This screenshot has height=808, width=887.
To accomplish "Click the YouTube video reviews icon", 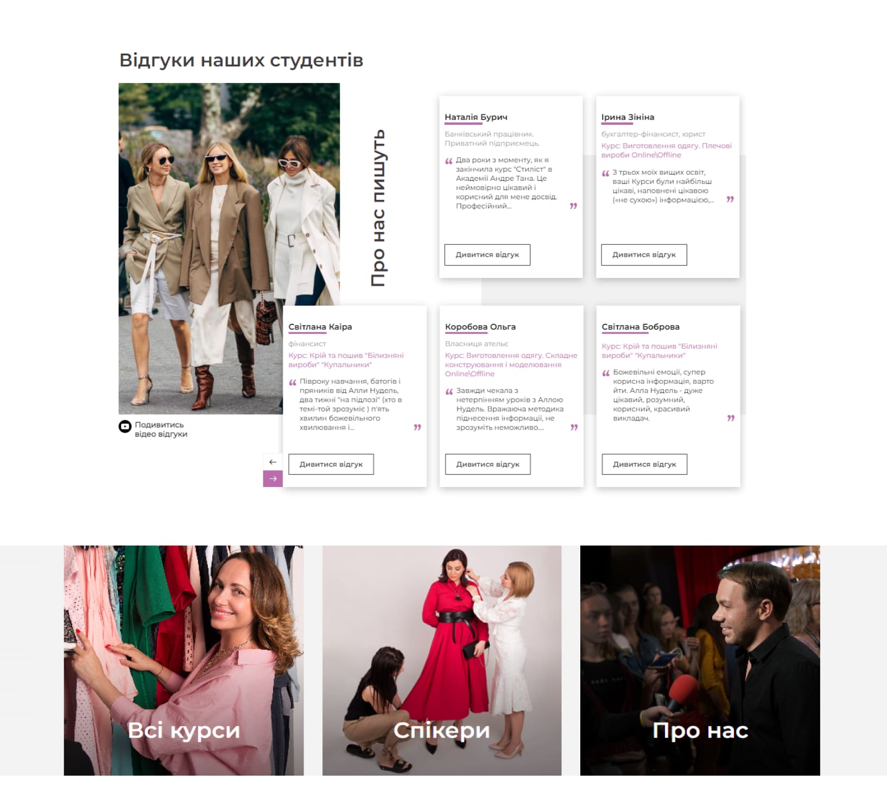I will [125, 427].
